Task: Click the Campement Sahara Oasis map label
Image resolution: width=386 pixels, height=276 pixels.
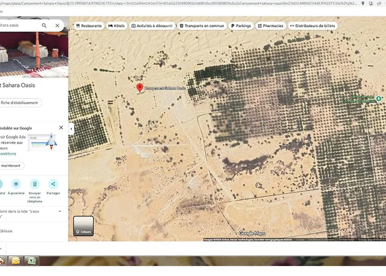Action: coord(165,88)
